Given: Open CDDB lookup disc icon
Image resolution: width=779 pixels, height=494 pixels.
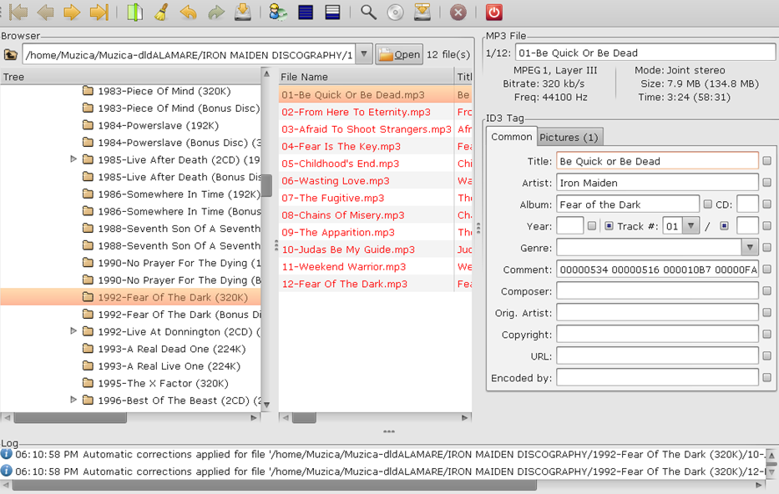Looking at the screenshot, I should pyautogui.click(x=396, y=12).
